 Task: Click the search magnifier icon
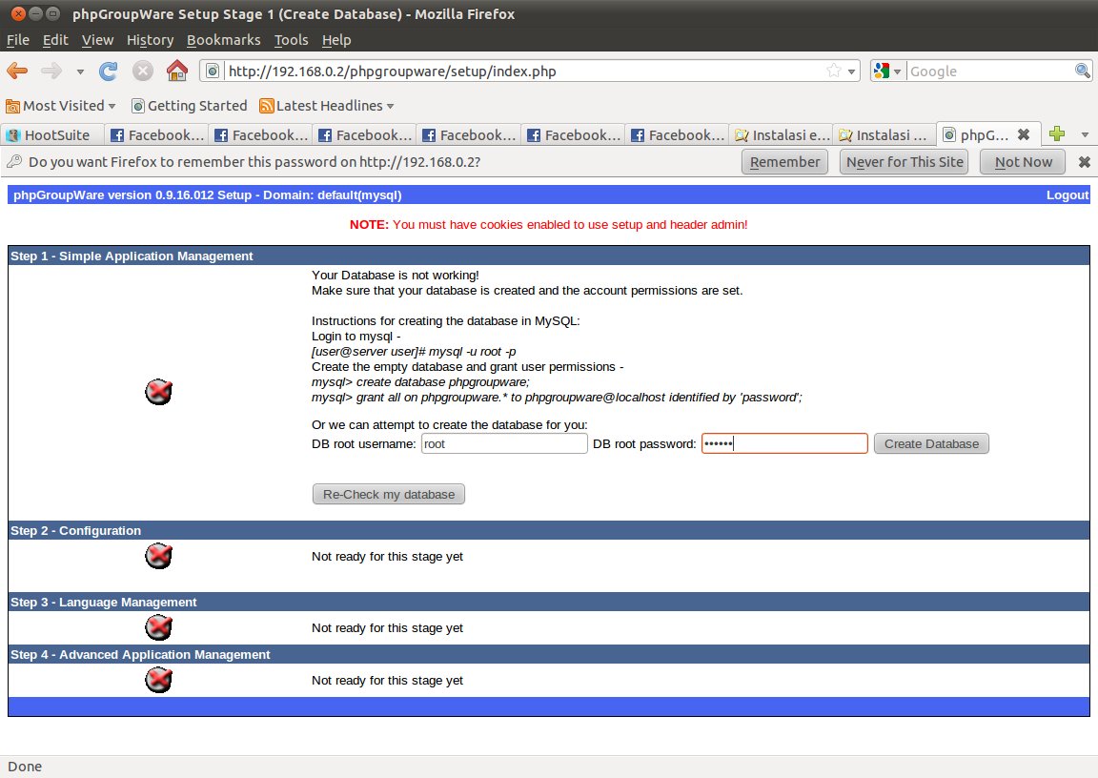tap(1083, 72)
